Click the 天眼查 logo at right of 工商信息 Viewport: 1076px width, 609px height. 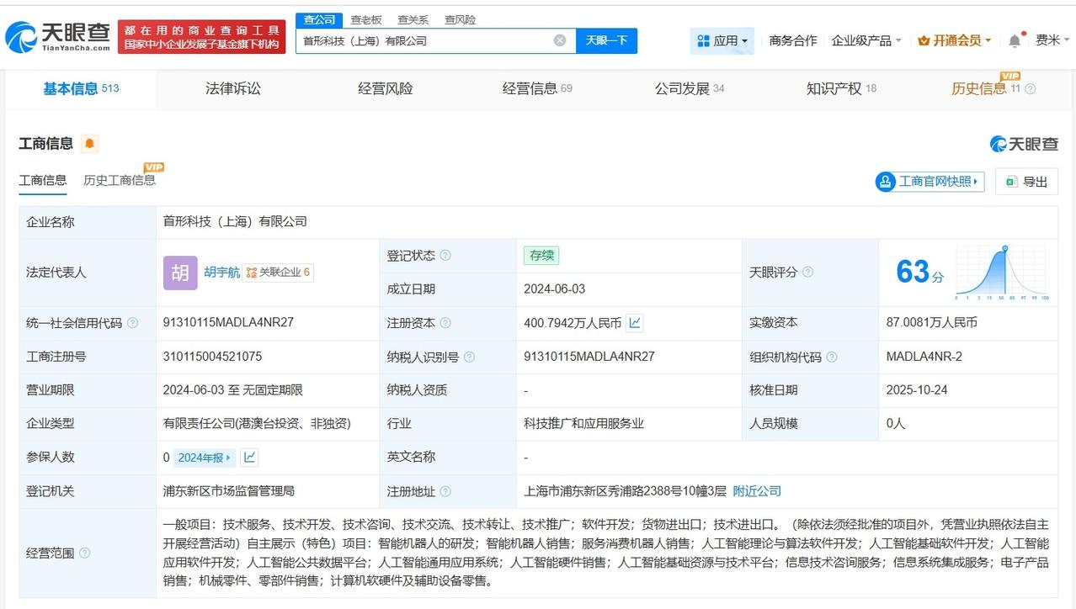(x=1024, y=144)
